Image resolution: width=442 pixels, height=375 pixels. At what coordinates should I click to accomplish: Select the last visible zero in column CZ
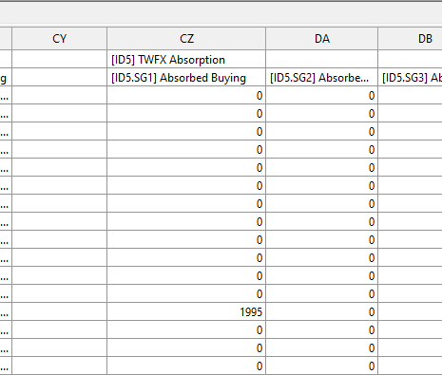click(x=186, y=366)
